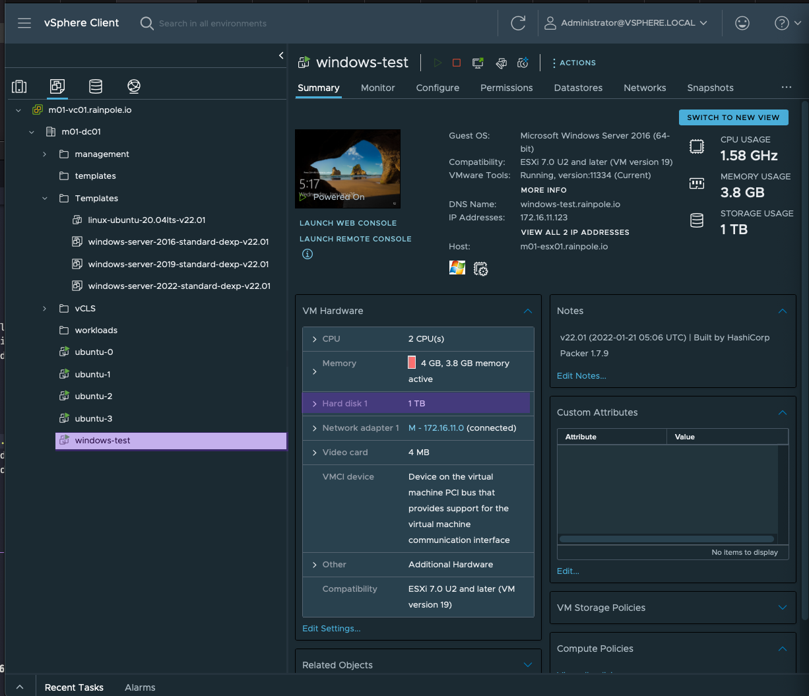Screen dimensions: 809x696
Task: Expand the VM Storage Policies panel
Action: point(783,608)
